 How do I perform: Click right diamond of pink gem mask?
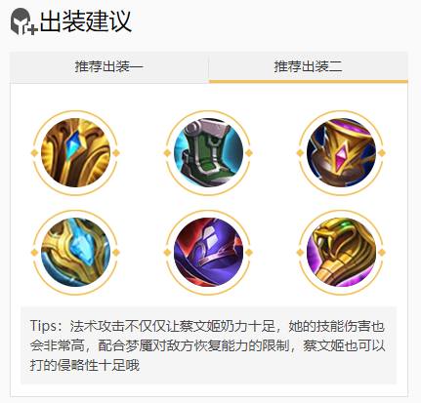click(x=382, y=153)
